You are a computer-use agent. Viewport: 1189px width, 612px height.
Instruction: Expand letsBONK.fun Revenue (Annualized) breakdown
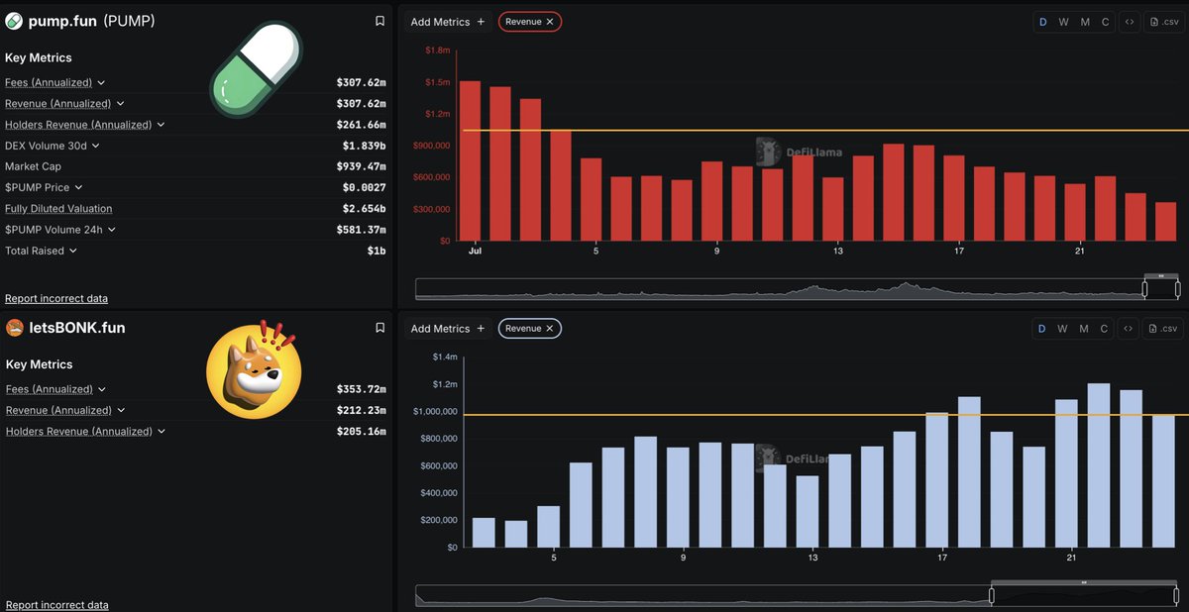(121, 411)
